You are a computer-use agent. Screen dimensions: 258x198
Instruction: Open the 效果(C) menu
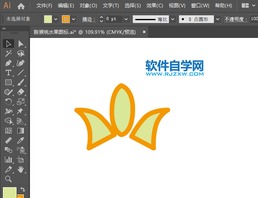155,6
